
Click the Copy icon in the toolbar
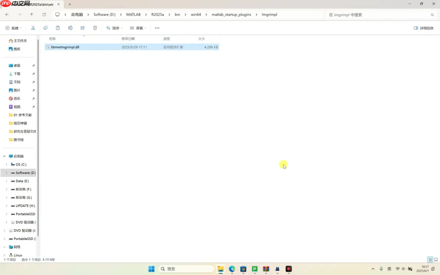[x=45, y=28]
